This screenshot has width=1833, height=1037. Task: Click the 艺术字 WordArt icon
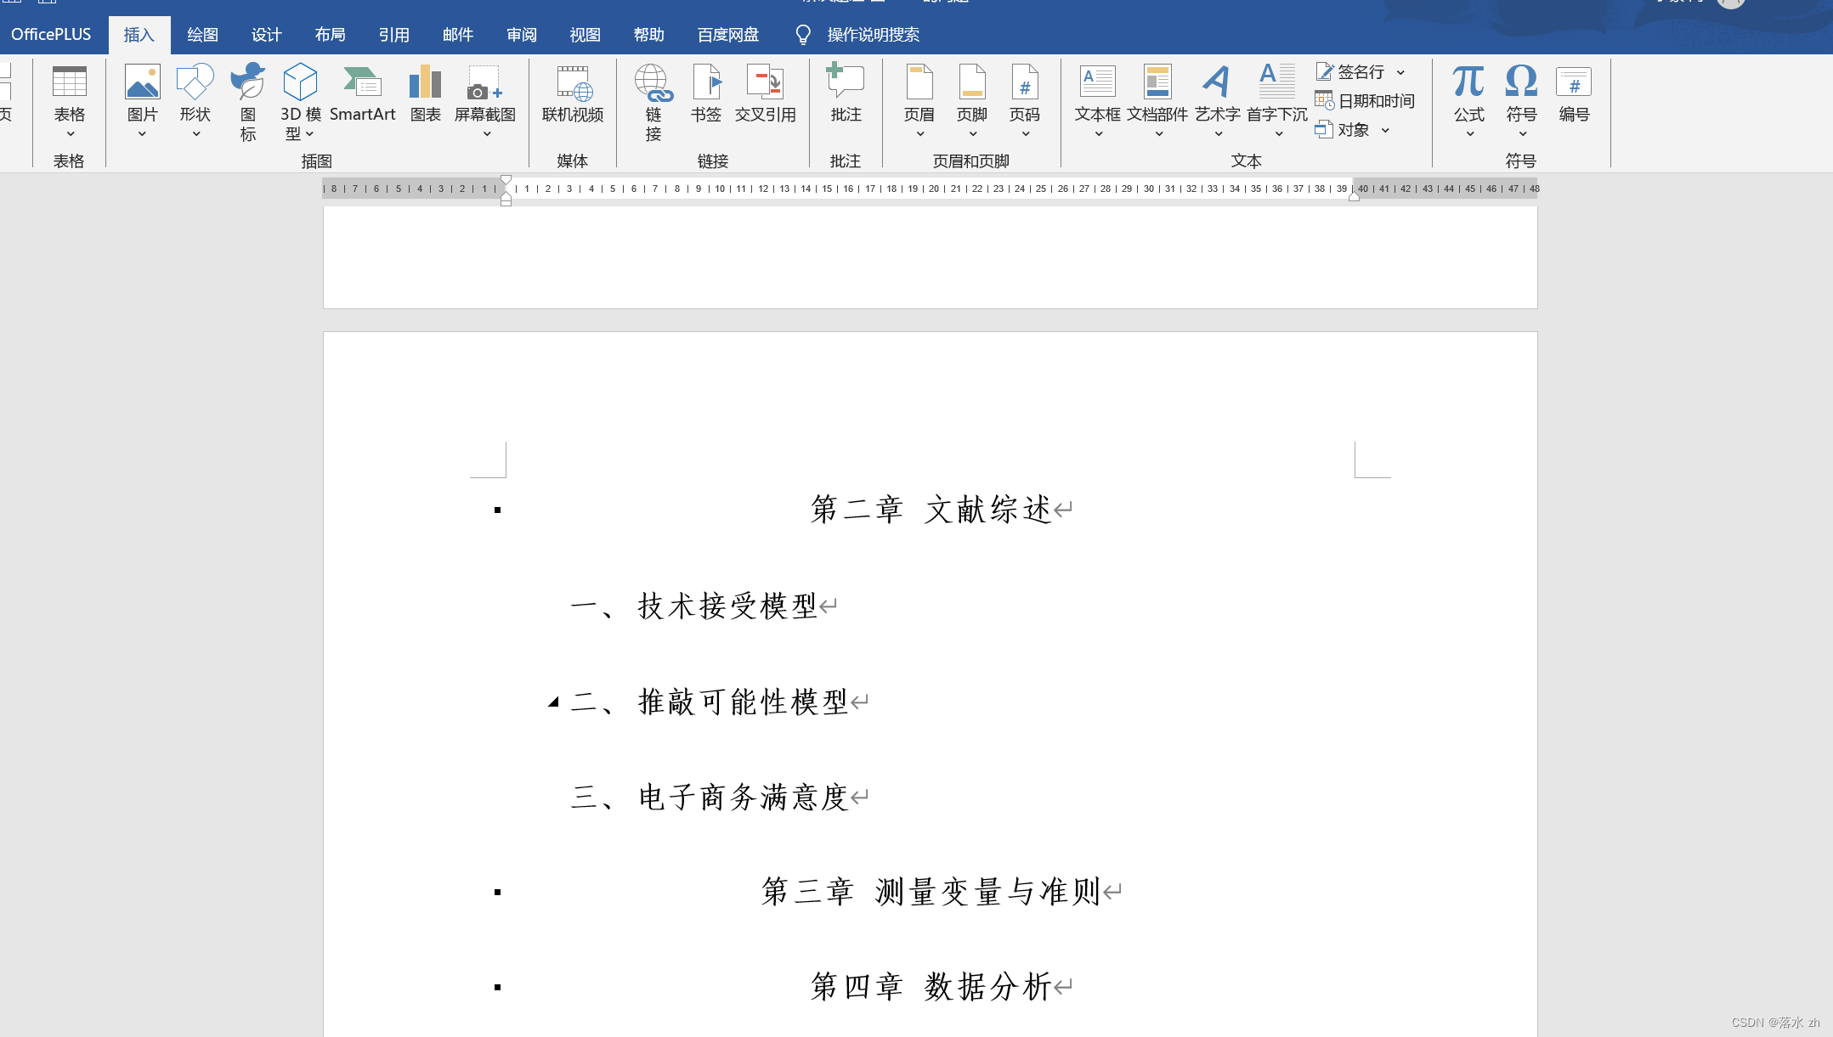point(1217,82)
